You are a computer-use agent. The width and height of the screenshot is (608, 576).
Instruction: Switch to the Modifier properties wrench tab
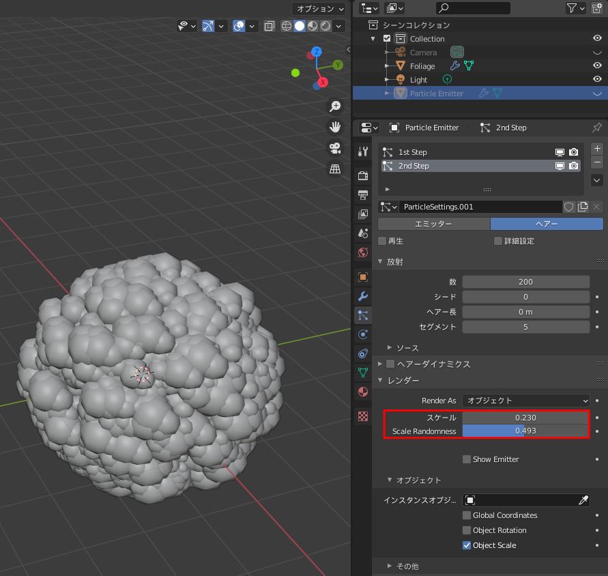(x=362, y=296)
